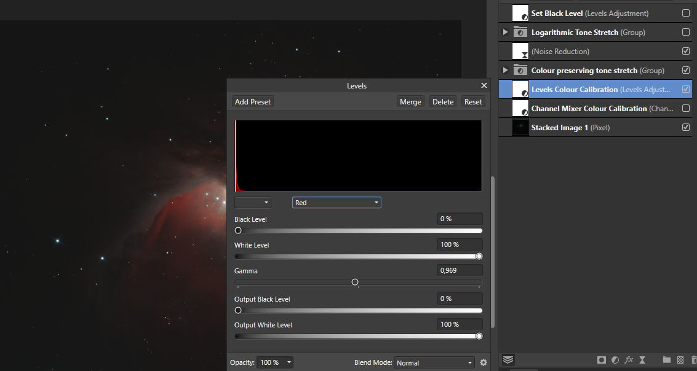Select the Colour preserving tone stretch group name
Viewport: 697px width, 371px height.
[x=584, y=70]
